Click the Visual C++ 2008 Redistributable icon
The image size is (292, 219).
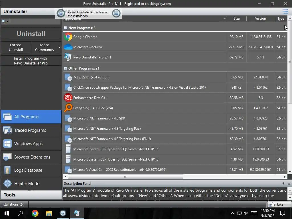click(x=68, y=169)
